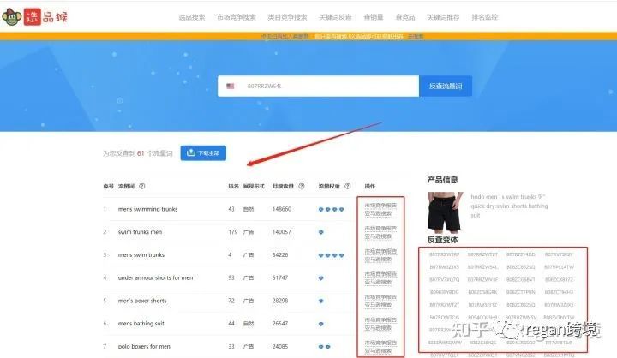Click the black swim shorts product thumbnail
Image resolution: width=617 pixels, height=358 pixels.
[x=445, y=212]
